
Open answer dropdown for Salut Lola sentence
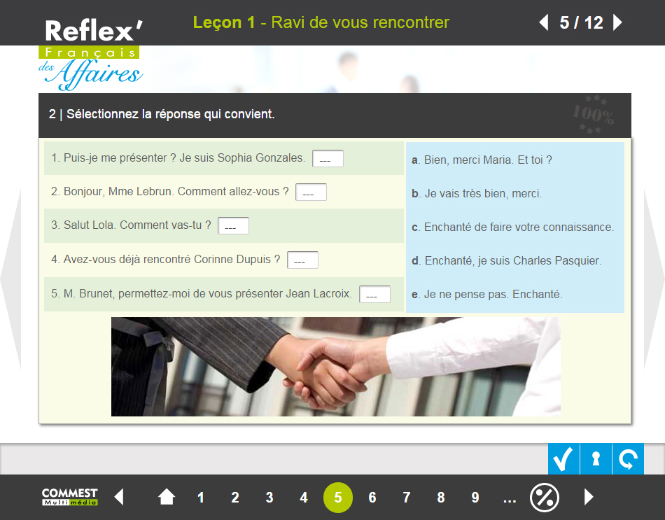pyautogui.click(x=233, y=225)
